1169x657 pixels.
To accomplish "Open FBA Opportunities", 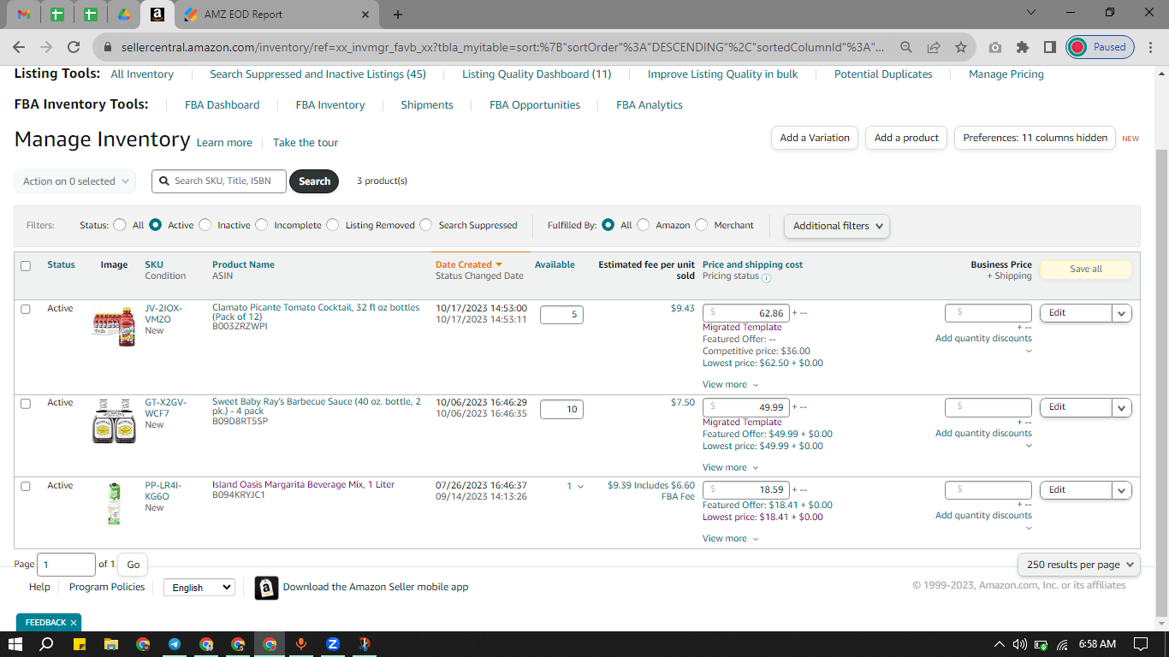I will point(535,105).
